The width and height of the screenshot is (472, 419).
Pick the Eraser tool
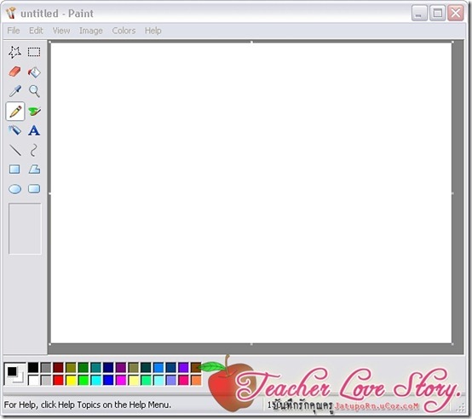coord(14,72)
